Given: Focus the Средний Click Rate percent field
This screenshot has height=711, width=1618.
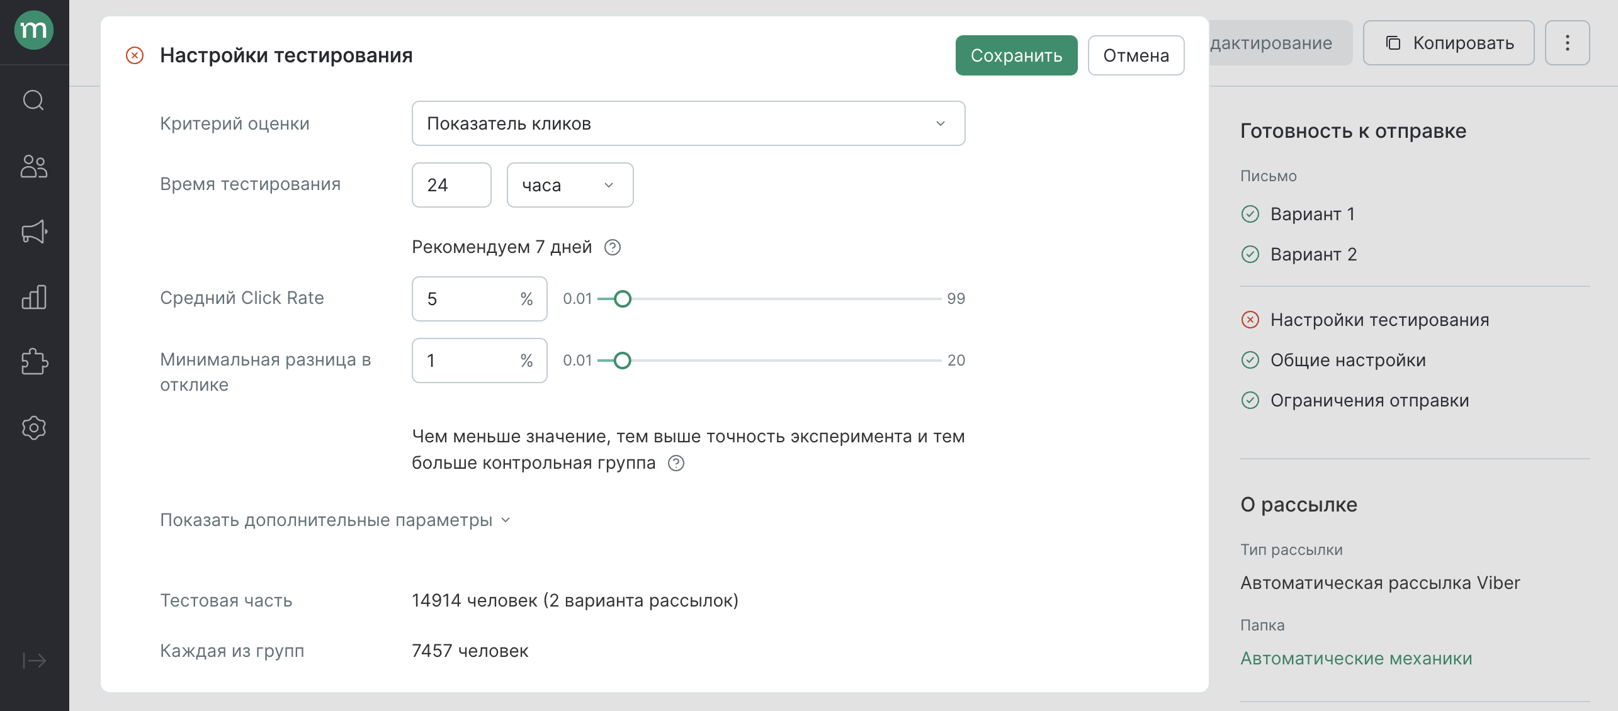Looking at the screenshot, I should click(x=480, y=299).
